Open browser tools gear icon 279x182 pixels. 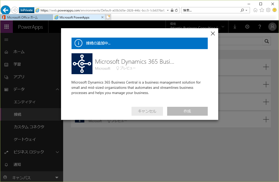tap(268, 10)
